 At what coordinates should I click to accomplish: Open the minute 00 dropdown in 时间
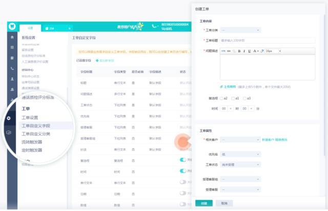pos(247,109)
